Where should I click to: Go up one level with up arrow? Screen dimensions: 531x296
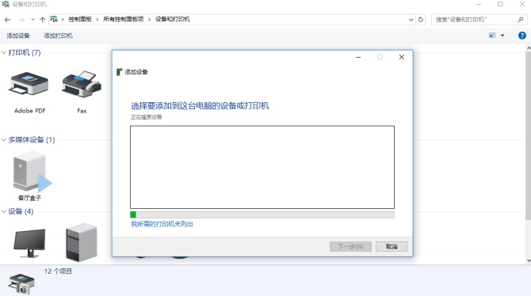[x=42, y=20]
